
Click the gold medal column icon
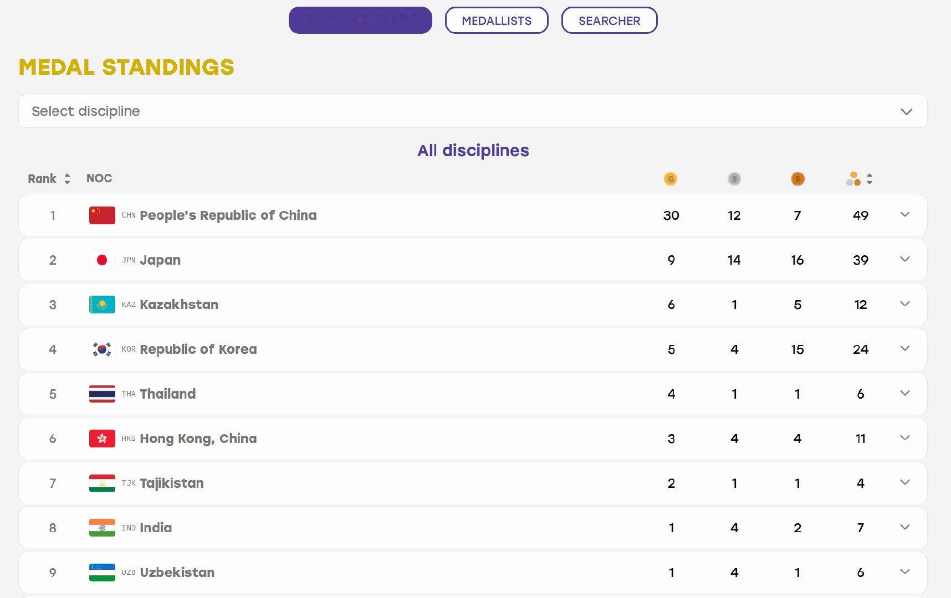671,179
